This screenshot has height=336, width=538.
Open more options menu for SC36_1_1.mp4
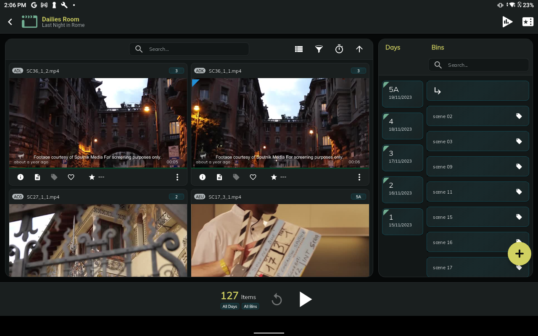click(359, 177)
